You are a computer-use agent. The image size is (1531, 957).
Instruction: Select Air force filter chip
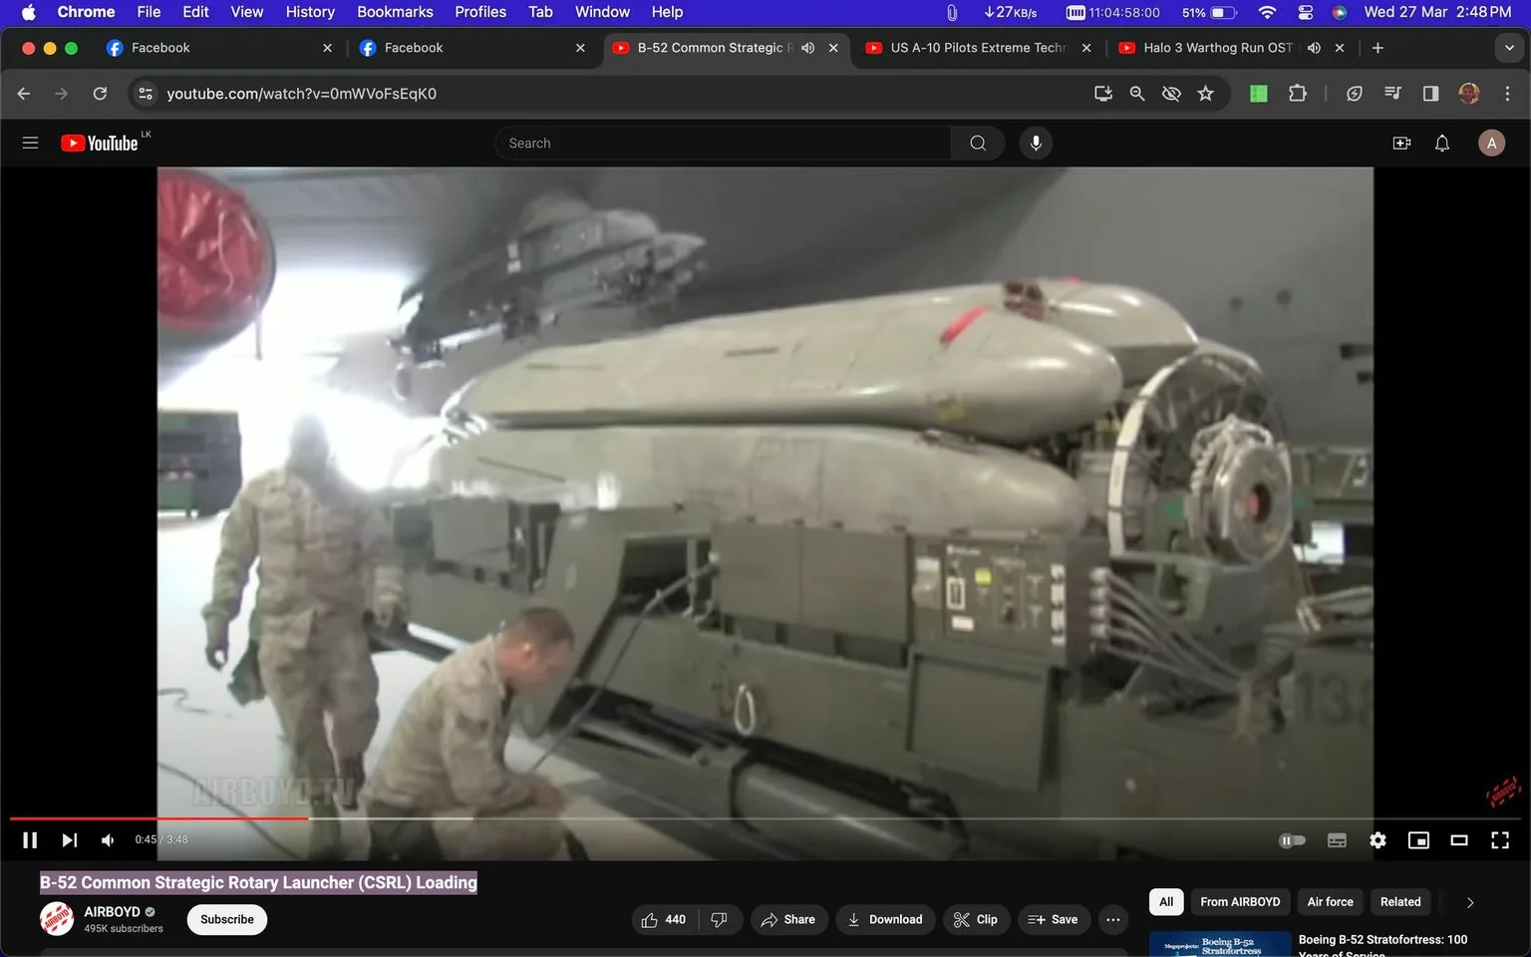click(1330, 902)
